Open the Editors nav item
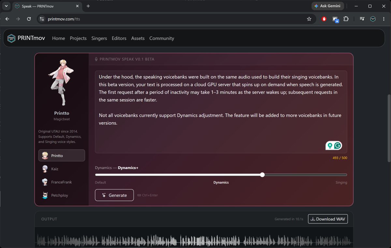This screenshot has width=391, height=248. [119, 38]
